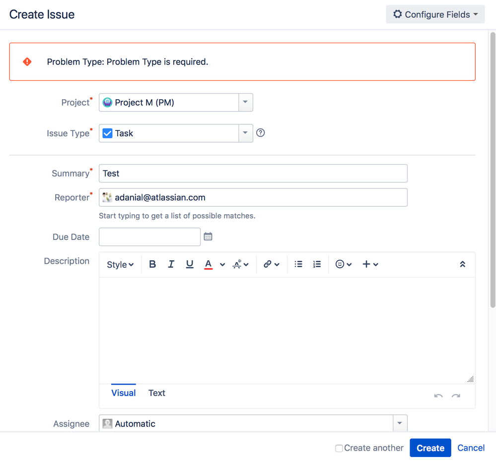Click the Project M avatar icon
Screen dimensions: 496x462
click(108, 102)
